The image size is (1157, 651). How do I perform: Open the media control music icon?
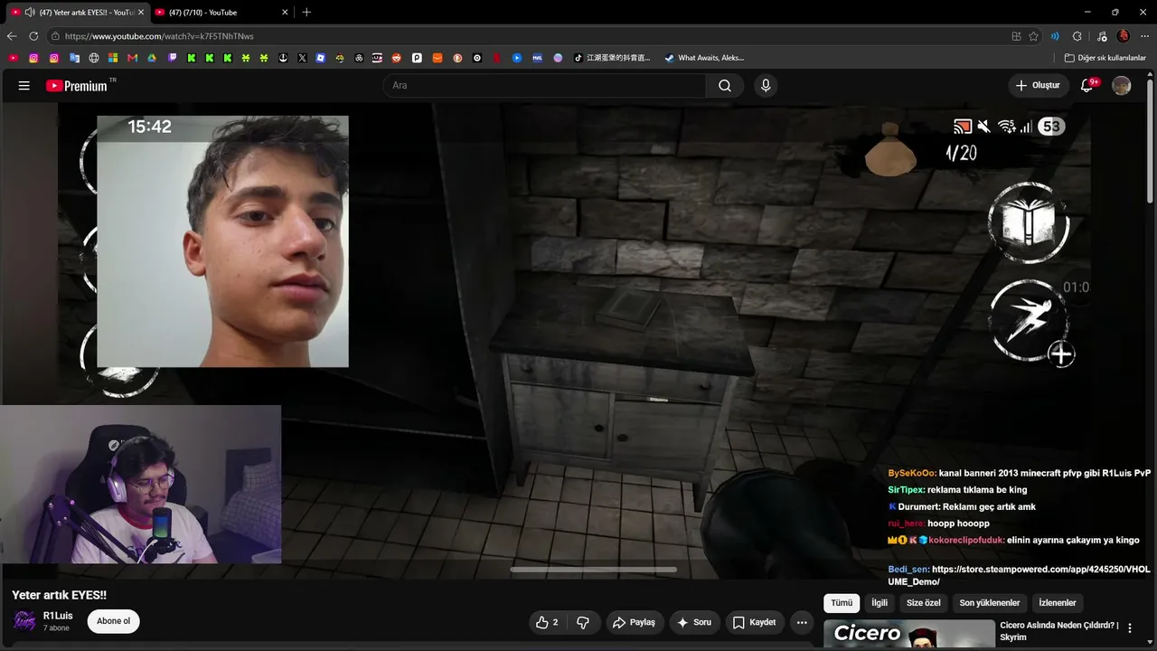pos(1101,36)
